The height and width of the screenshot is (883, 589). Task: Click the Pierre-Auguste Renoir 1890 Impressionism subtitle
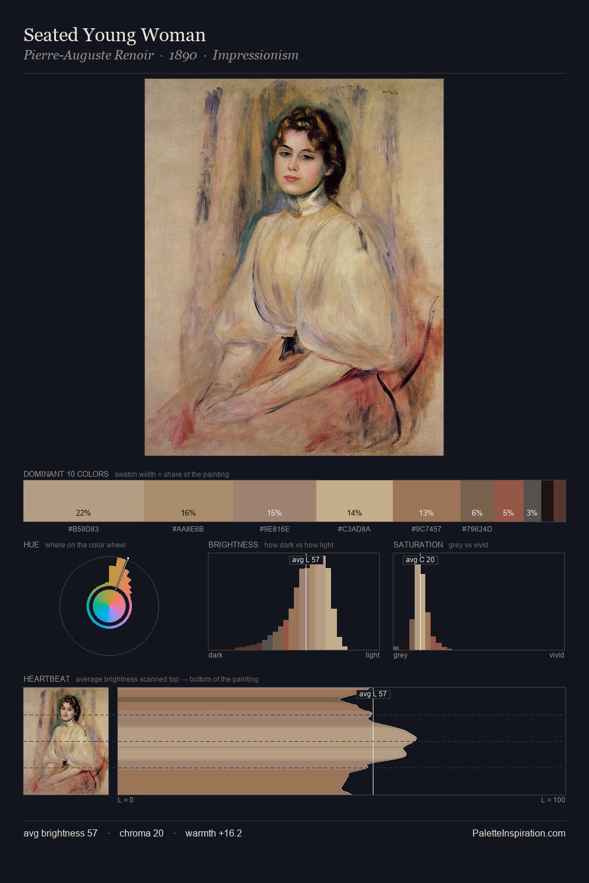(161, 55)
